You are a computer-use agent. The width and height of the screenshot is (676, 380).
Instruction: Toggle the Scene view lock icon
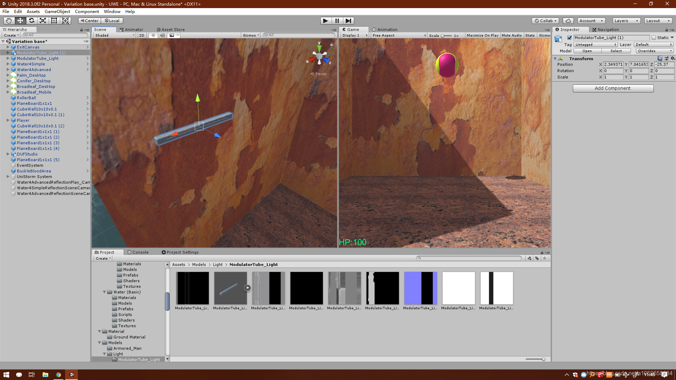pos(331,44)
